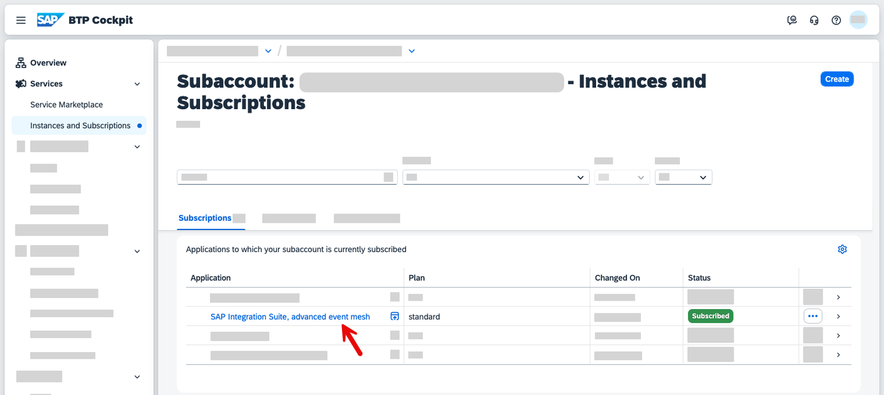
Task: Open the support headset icon
Action: [814, 20]
